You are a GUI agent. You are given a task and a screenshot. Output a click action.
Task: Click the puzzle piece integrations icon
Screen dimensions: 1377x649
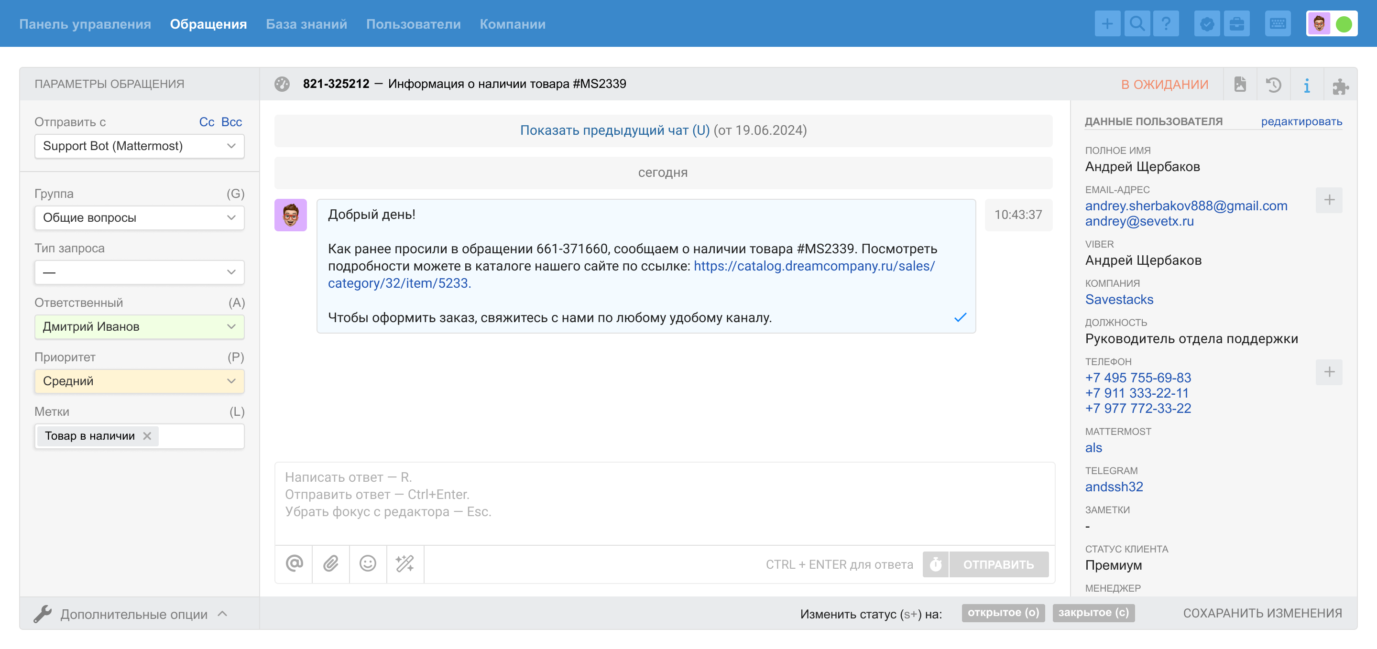point(1340,85)
